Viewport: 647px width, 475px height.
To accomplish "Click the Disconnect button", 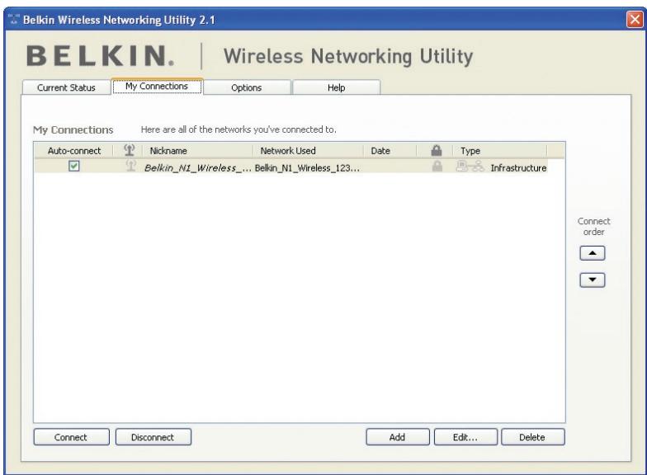I will (153, 437).
